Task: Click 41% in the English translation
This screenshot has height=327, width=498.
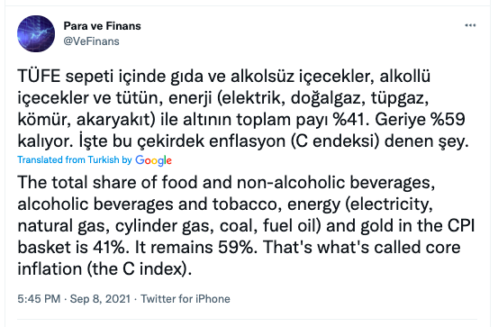Action: tap(109, 247)
